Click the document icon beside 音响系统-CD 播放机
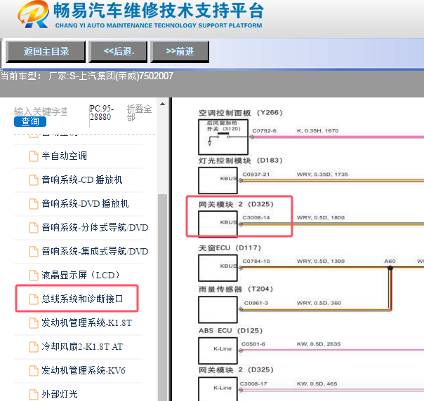Image resolution: width=424 pixels, height=401 pixels. tap(34, 180)
